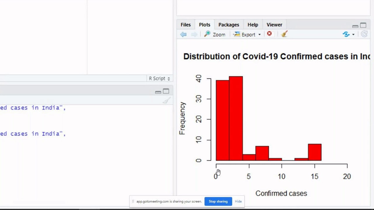Hide the screen sharing notification bar
Screen dimensions: 374x210
click(x=238, y=201)
